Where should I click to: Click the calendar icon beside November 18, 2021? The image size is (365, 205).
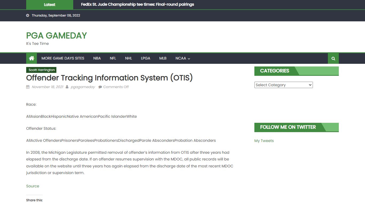[x=28, y=87]
